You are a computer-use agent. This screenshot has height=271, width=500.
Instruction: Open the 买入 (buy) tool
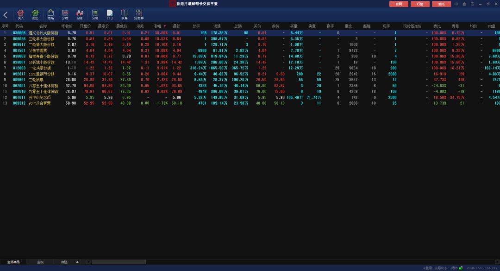[21, 15]
